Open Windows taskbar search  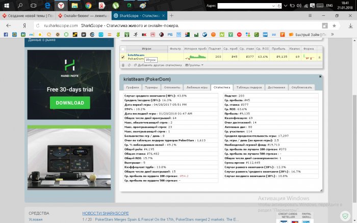pos(20,6)
